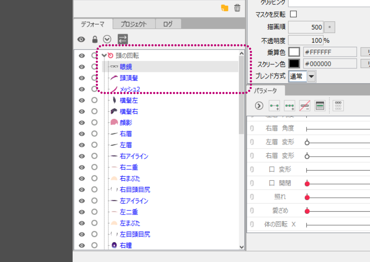The height and width of the screenshot is (262, 370).
Task: Click the 描画順 field showing 500
Action: (306, 27)
